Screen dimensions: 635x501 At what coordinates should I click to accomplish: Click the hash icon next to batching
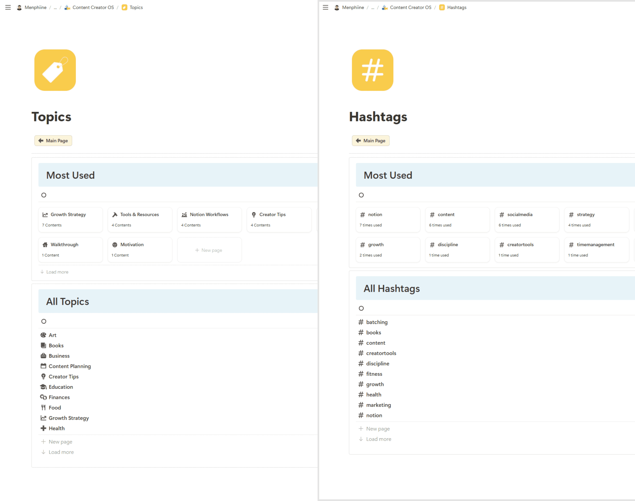click(361, 322)
